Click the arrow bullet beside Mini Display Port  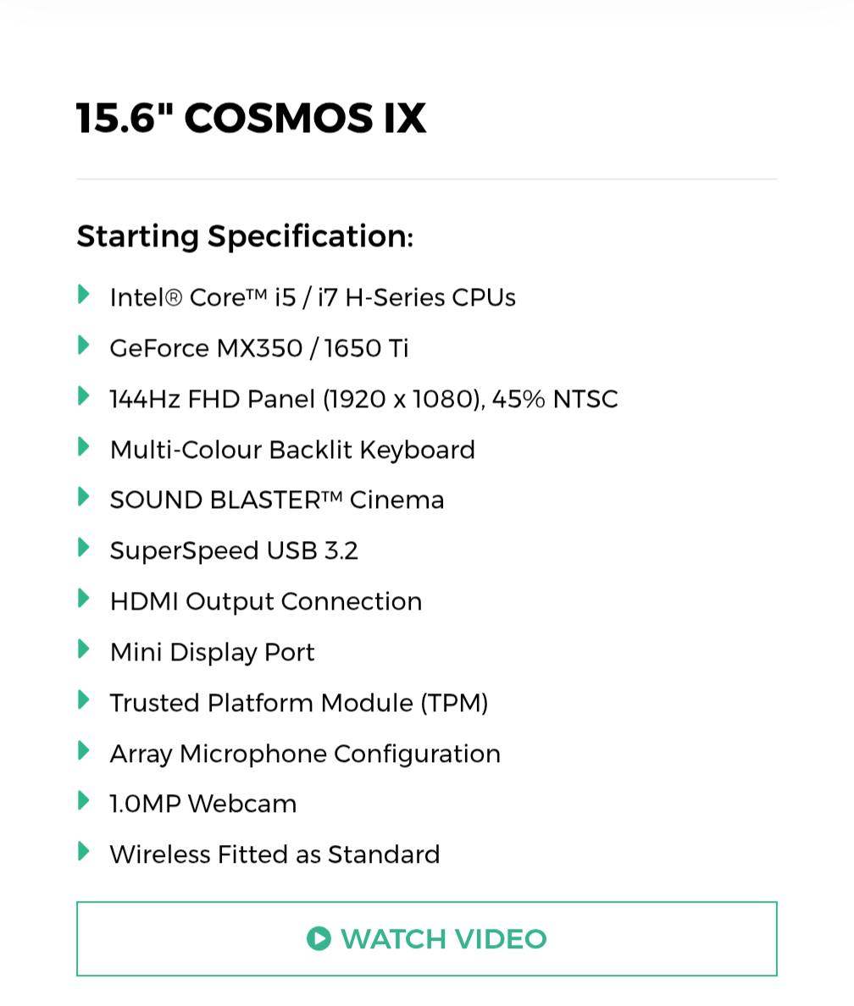(x=84, y=649)
